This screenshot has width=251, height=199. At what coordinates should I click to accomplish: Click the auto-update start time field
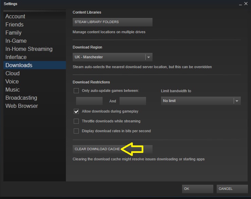[89, 101]
